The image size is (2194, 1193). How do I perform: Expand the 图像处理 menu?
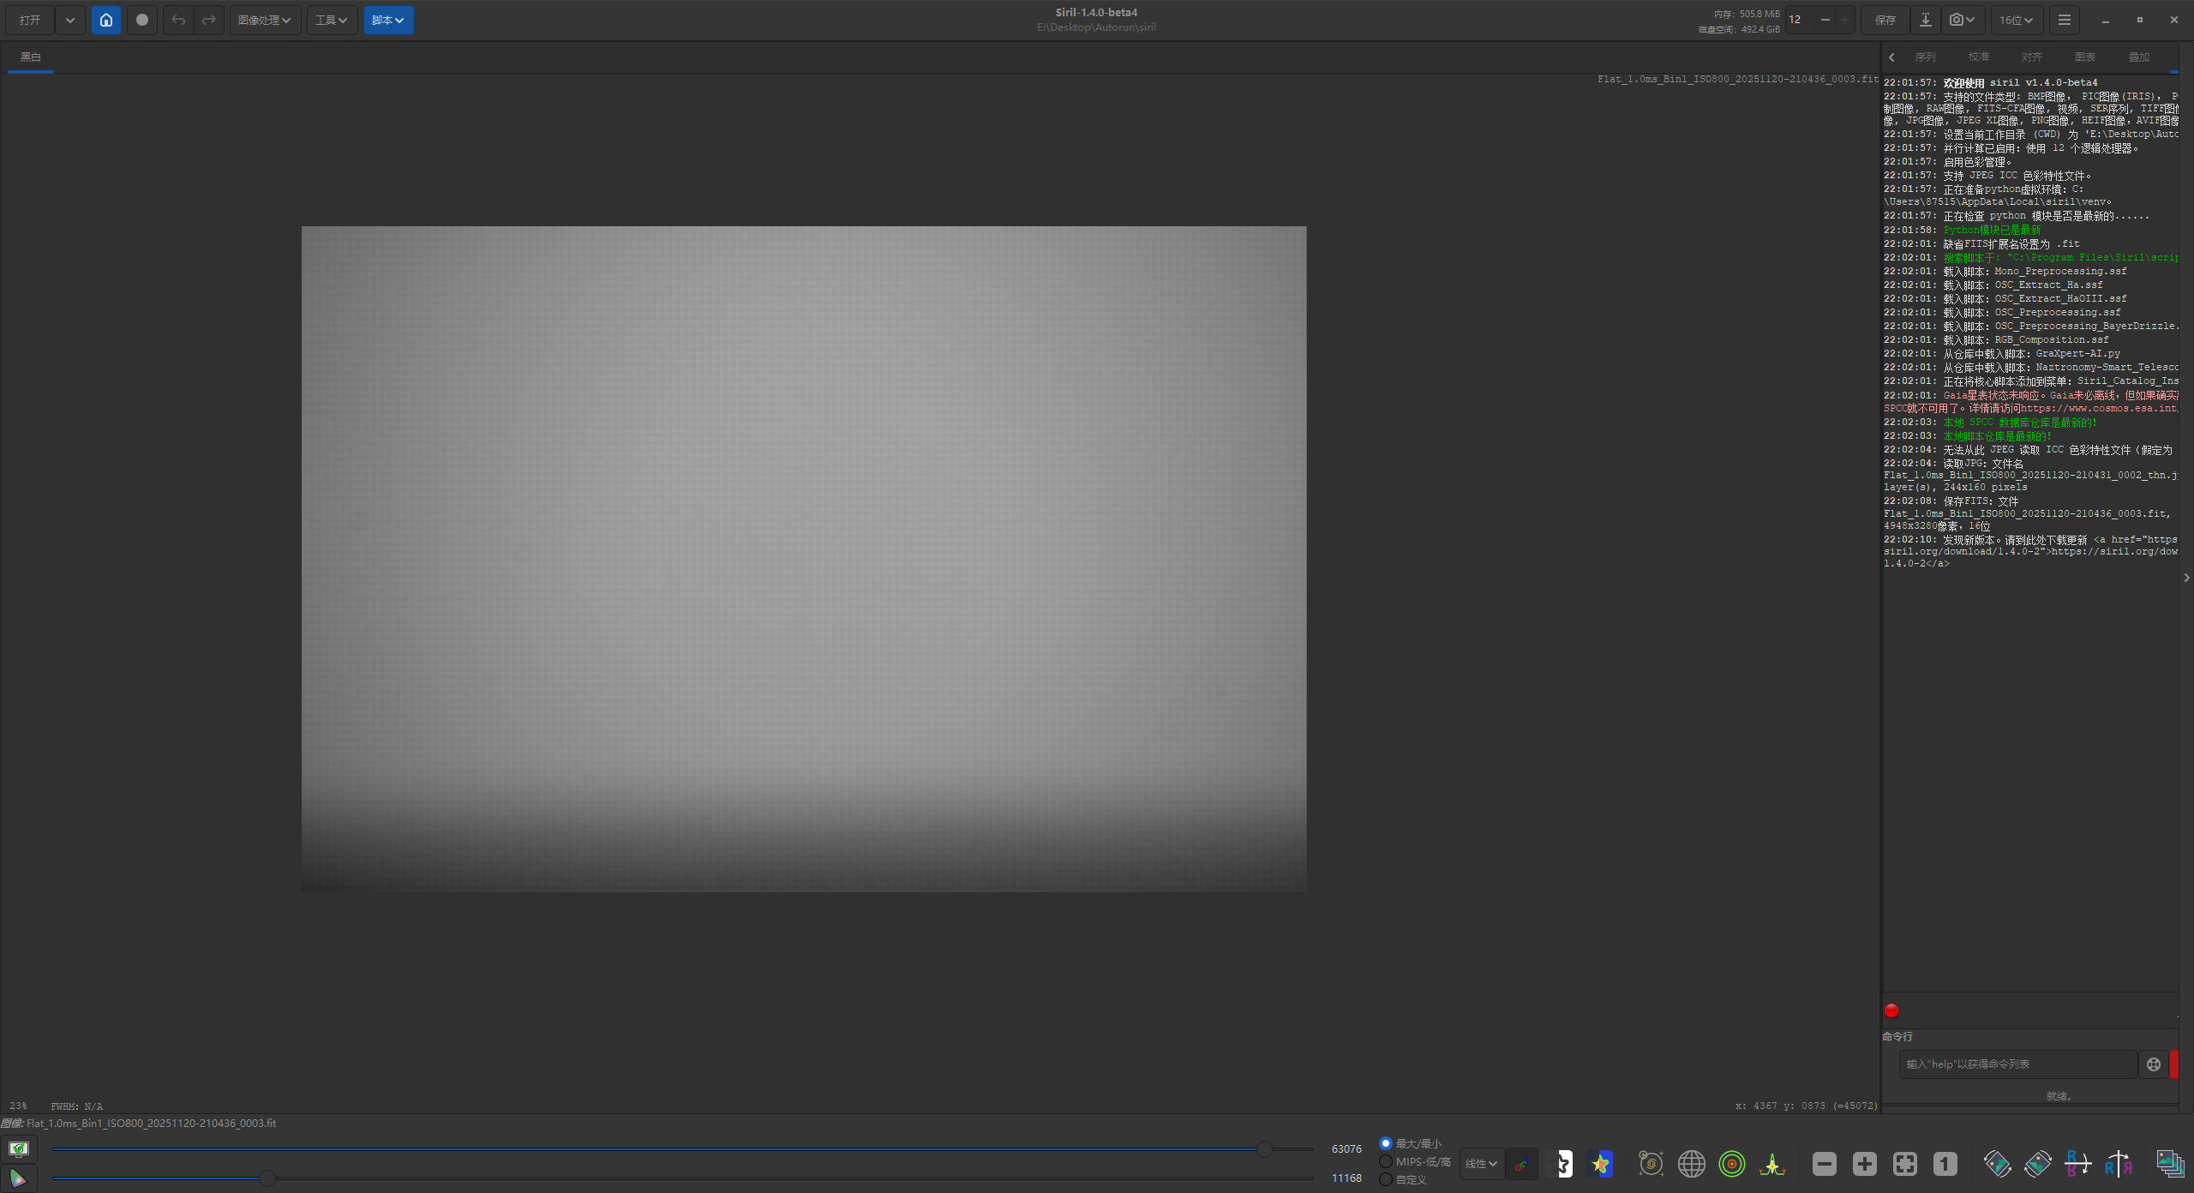264,20
